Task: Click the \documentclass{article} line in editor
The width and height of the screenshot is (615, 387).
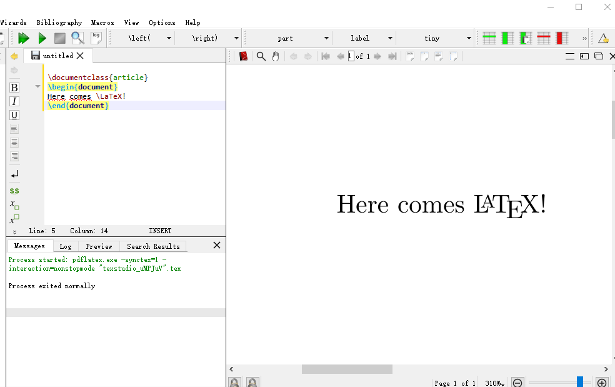Action: pos(97,78)
